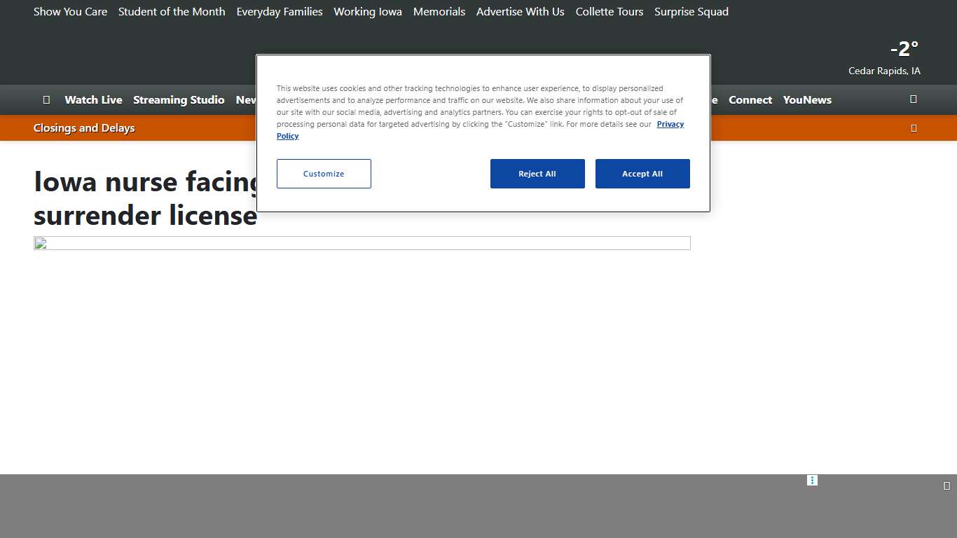
Task: Accept all cookies in the consent dialog
Action: coord(642,174)
